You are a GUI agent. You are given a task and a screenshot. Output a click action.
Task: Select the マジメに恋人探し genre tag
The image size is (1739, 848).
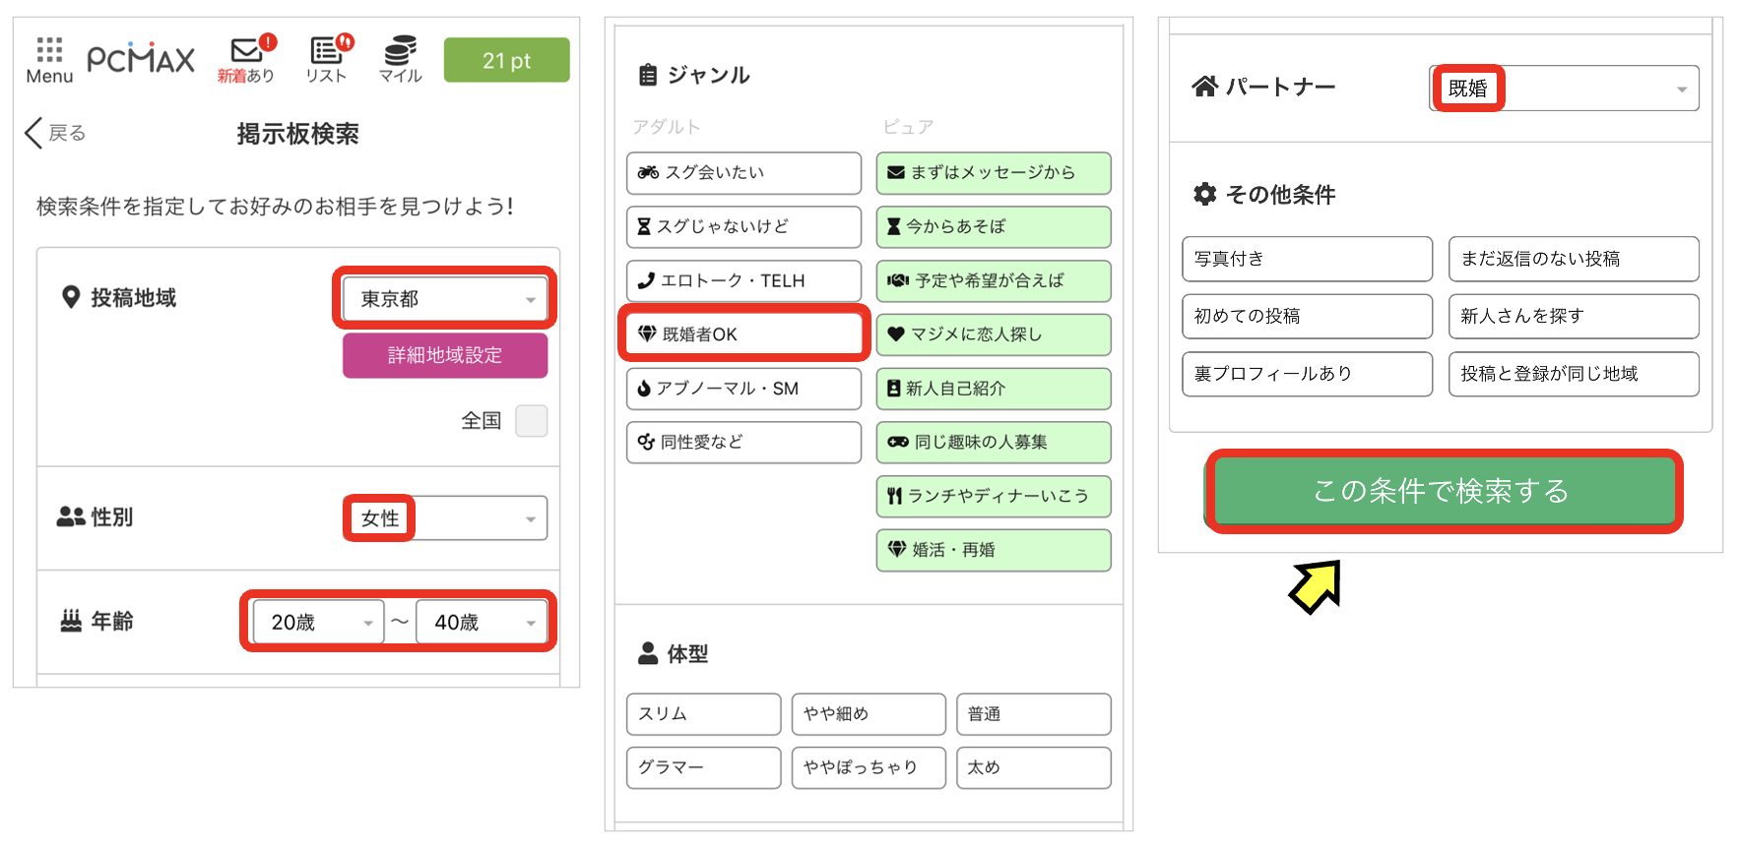tap(993, 334)
